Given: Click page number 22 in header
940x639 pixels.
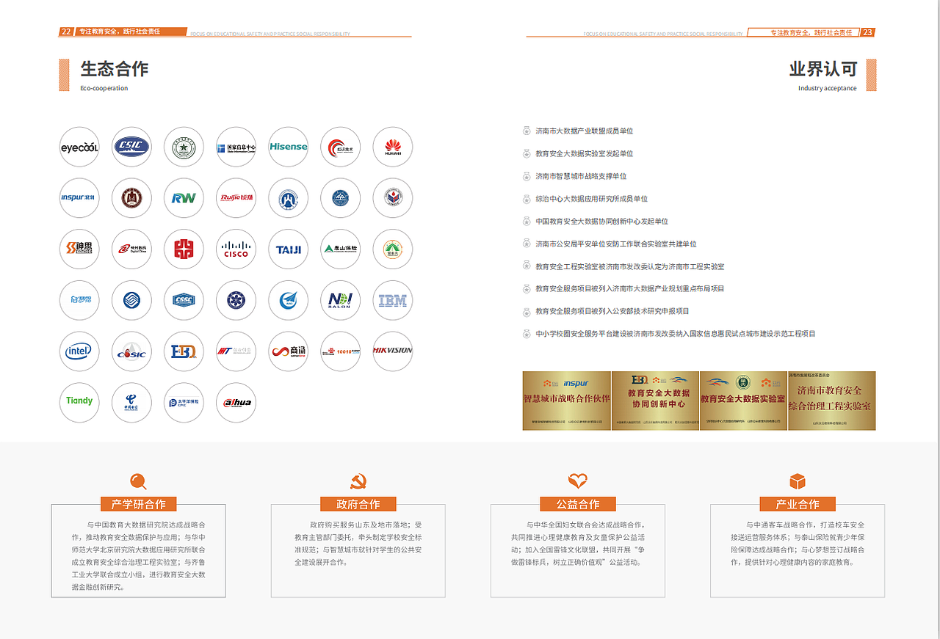Looking at the screenshot, I should click(x=66, y=32).
